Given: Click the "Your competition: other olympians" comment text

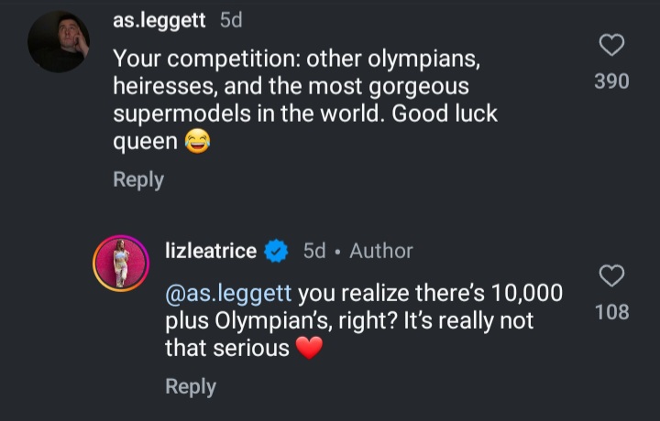Looking at the screenshot, I should [x=296, y=59].
